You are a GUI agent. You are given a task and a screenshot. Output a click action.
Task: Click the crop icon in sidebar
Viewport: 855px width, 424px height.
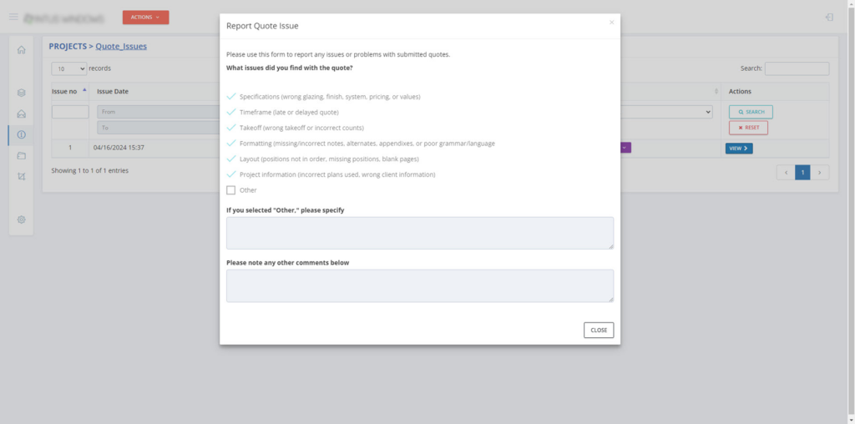(x=22, y=176)
